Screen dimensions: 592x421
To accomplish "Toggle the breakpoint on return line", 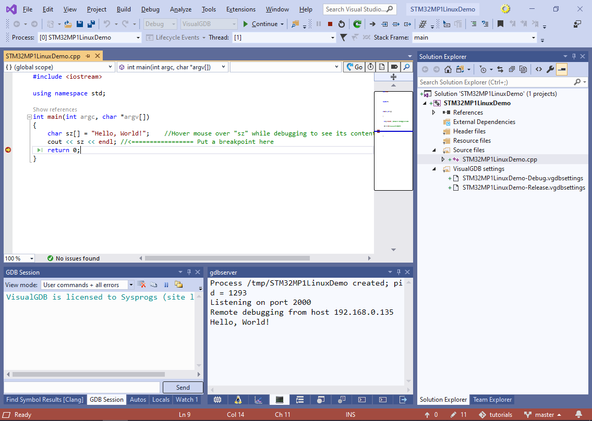I will (x=8, y=150).
